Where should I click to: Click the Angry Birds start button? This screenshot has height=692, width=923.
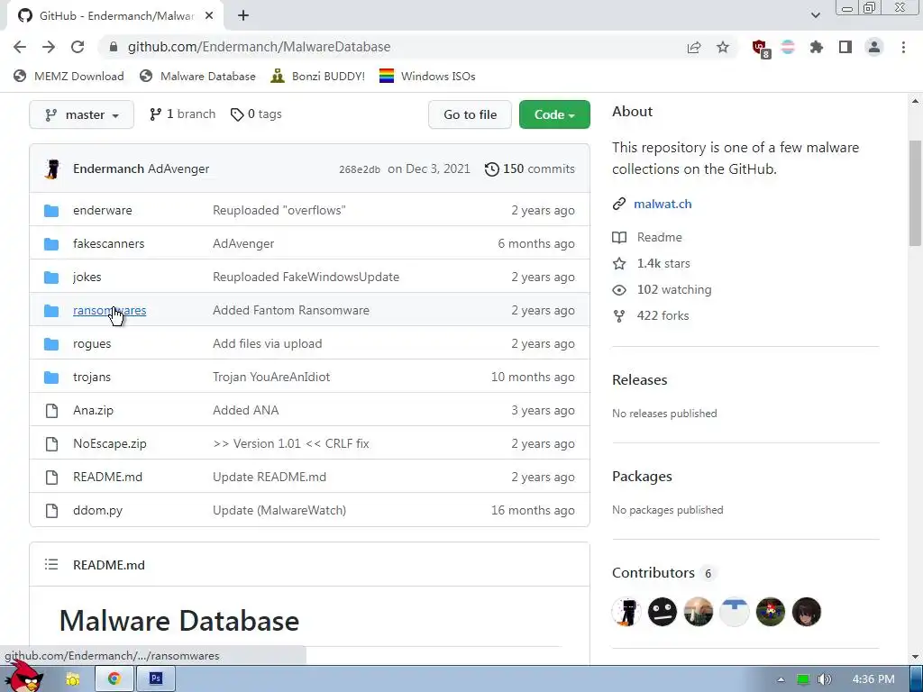point(24,678)
